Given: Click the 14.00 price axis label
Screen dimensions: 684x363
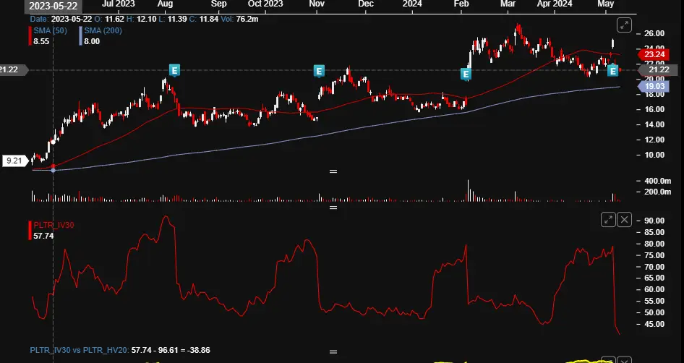Looking at the screenshot, I should tap(654, 125).
